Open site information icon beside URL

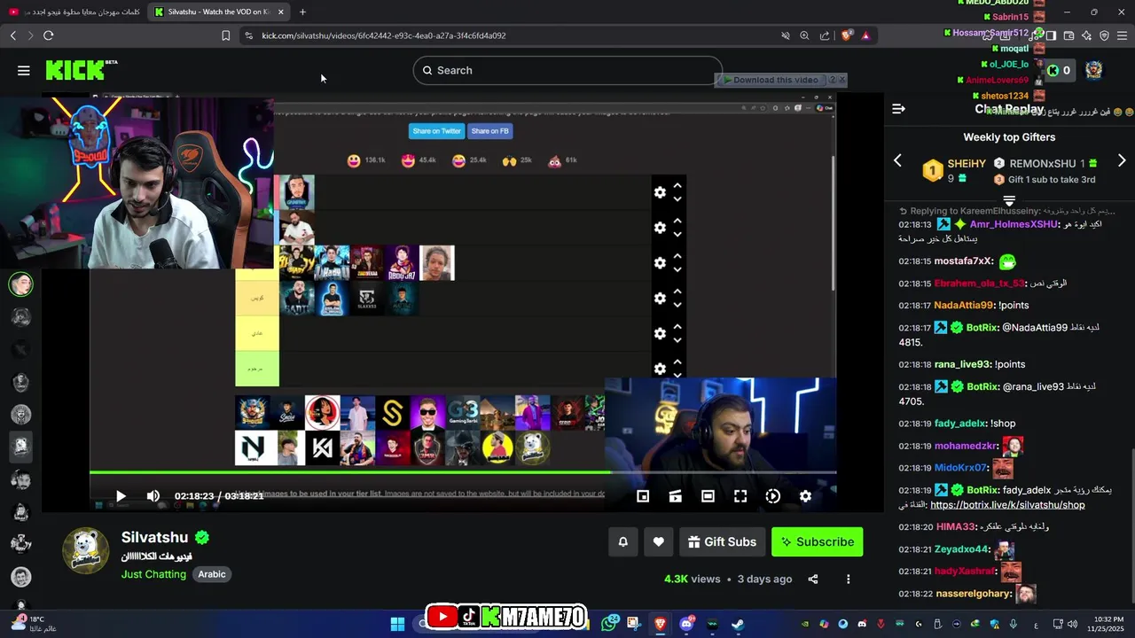(x=248, y=35)
